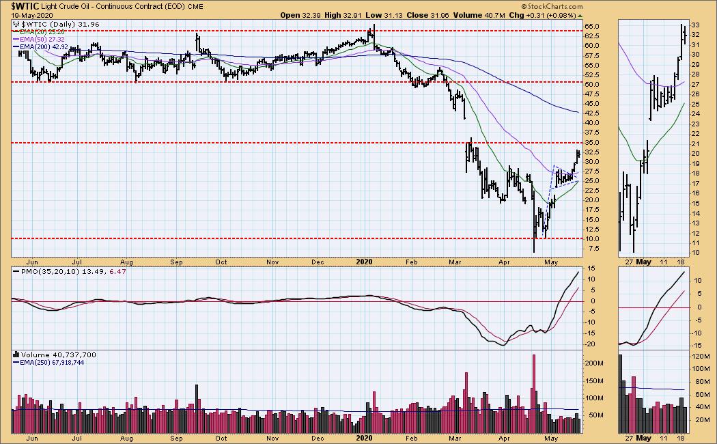717x444 pixels.
Task: Click the 35.0 price axis label
Action: tap(592, 143)
